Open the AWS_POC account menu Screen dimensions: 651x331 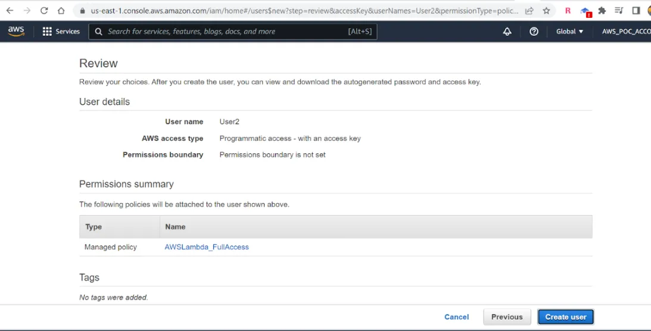coord(626,31)
